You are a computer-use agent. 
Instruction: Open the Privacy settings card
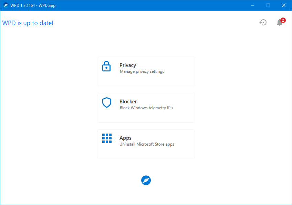(x=146, y=71)
